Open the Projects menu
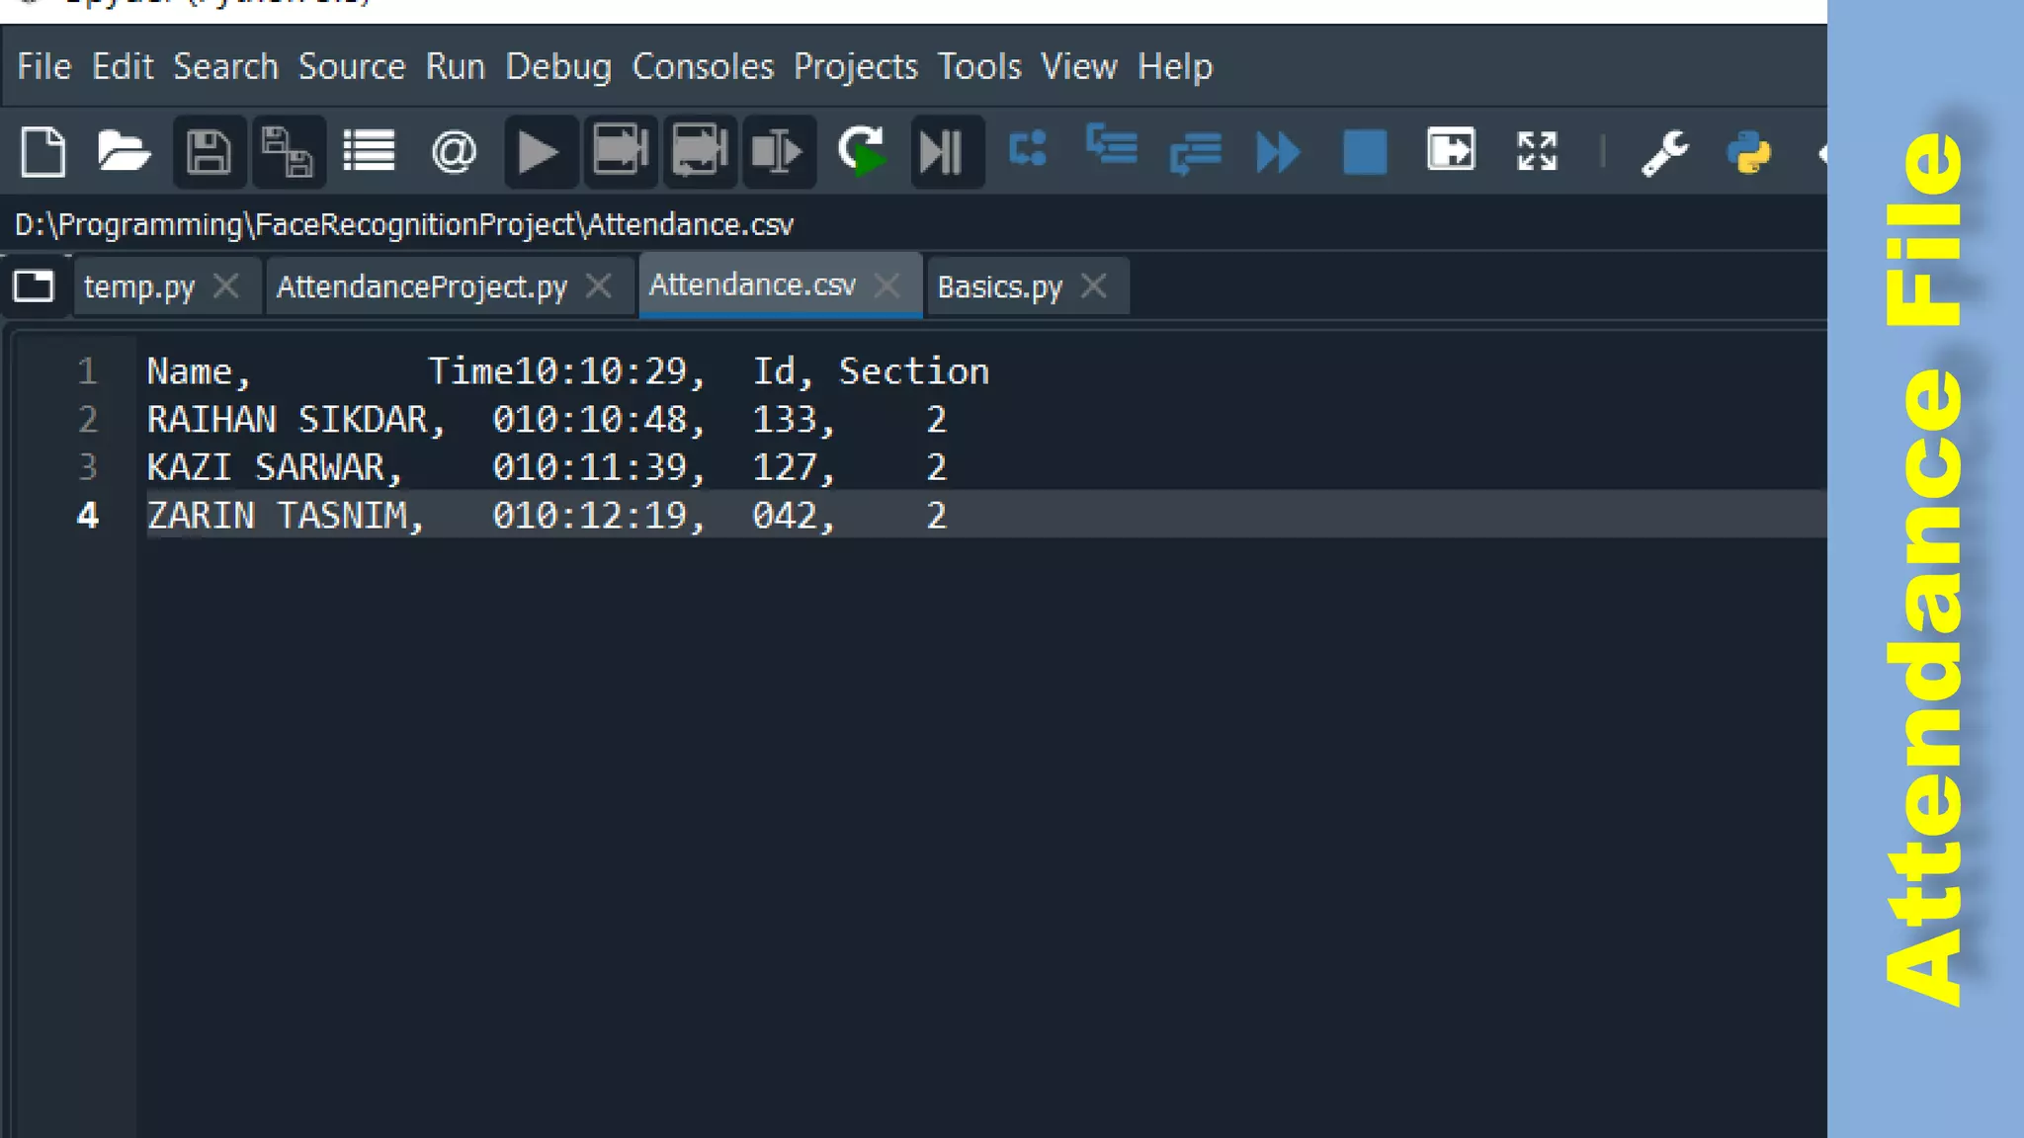 [856, 67]
